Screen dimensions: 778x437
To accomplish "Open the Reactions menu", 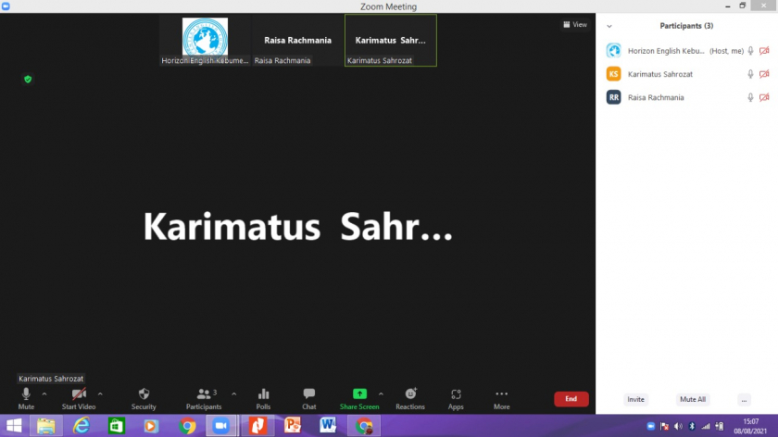I will click(409, 399).
